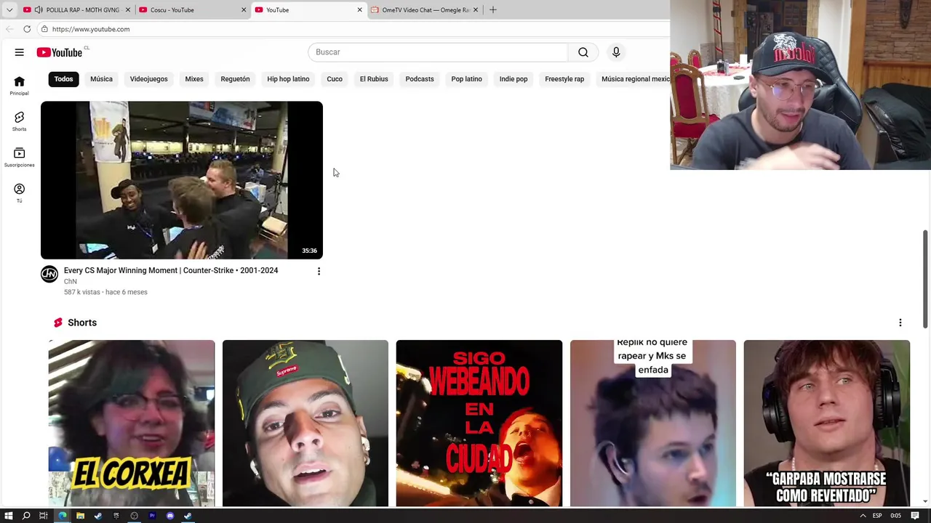This screenshot has height=523, width=931.
Task: Open Discord from the taskbar
Action: point(170,516)
